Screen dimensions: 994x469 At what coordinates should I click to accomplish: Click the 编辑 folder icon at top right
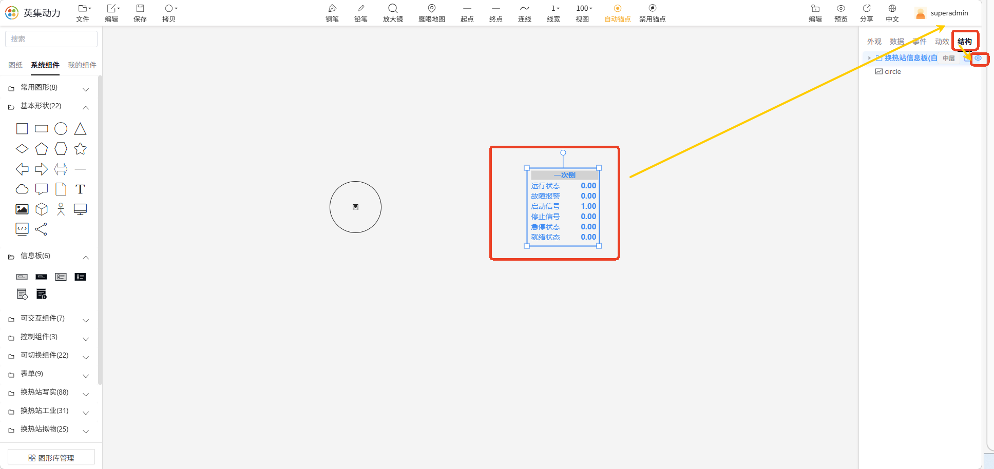[x=815, y=13]
